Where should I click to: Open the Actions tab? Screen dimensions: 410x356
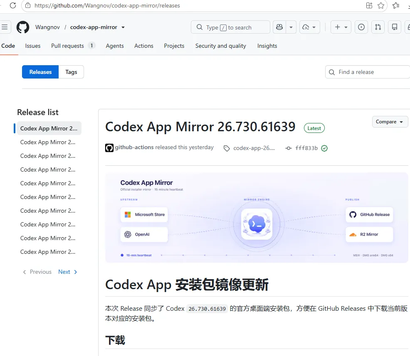143,46
